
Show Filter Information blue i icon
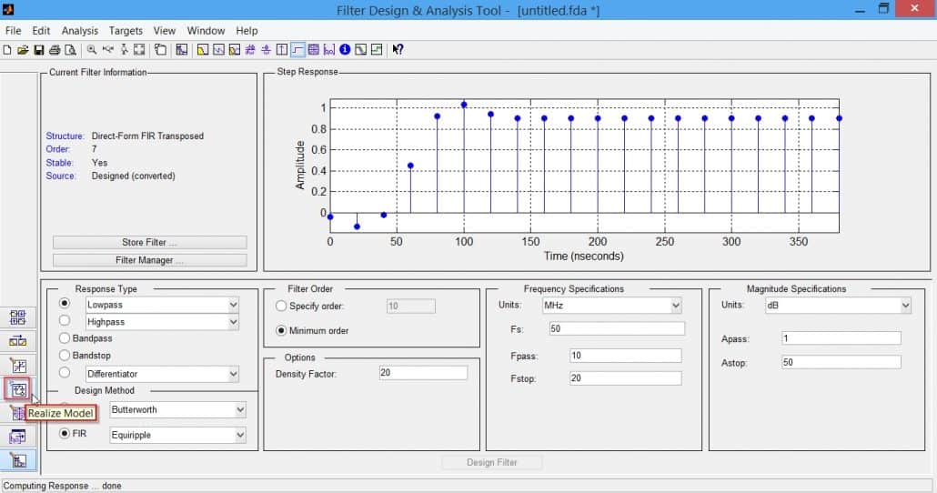pos(345,50)
